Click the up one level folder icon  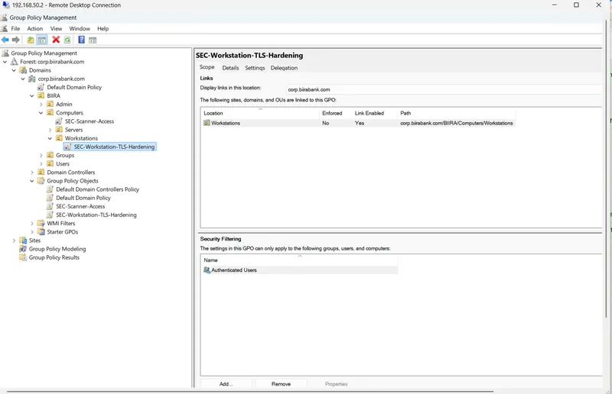click(x=31, y=40)
